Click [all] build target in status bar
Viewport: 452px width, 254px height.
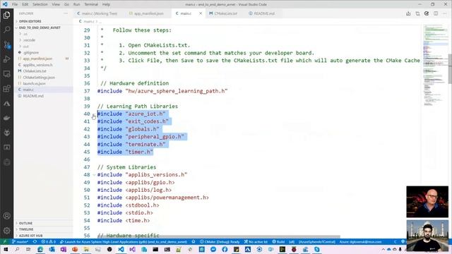[x=292, y=241]
